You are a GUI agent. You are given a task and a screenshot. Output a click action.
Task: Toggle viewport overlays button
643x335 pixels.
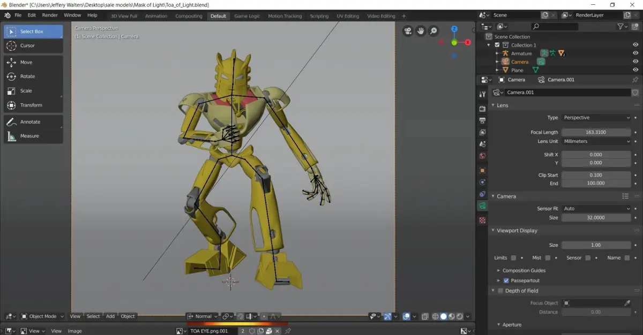click(x=407, y=316)
